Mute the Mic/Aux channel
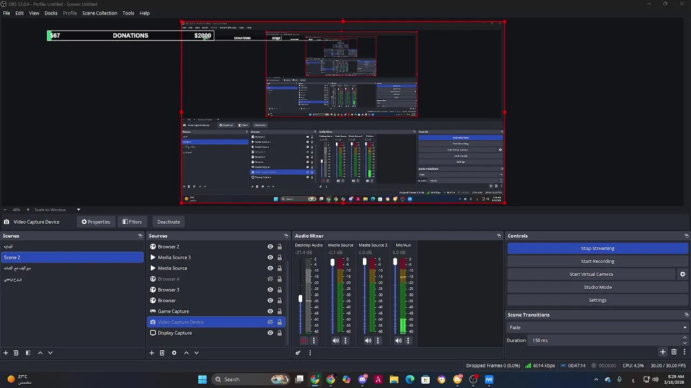 [398, 341]
